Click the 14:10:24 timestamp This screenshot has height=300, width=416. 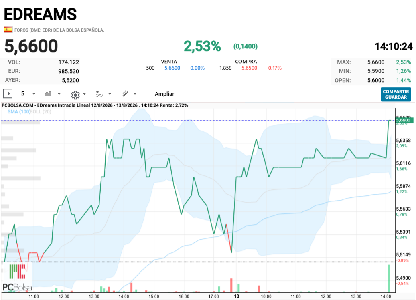point(394,46)
